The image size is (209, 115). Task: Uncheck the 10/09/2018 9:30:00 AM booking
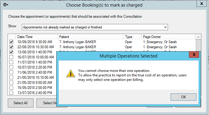(11, 42)
